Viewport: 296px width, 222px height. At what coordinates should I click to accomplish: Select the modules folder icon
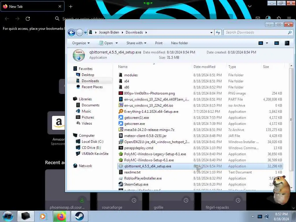coord(121,75)
